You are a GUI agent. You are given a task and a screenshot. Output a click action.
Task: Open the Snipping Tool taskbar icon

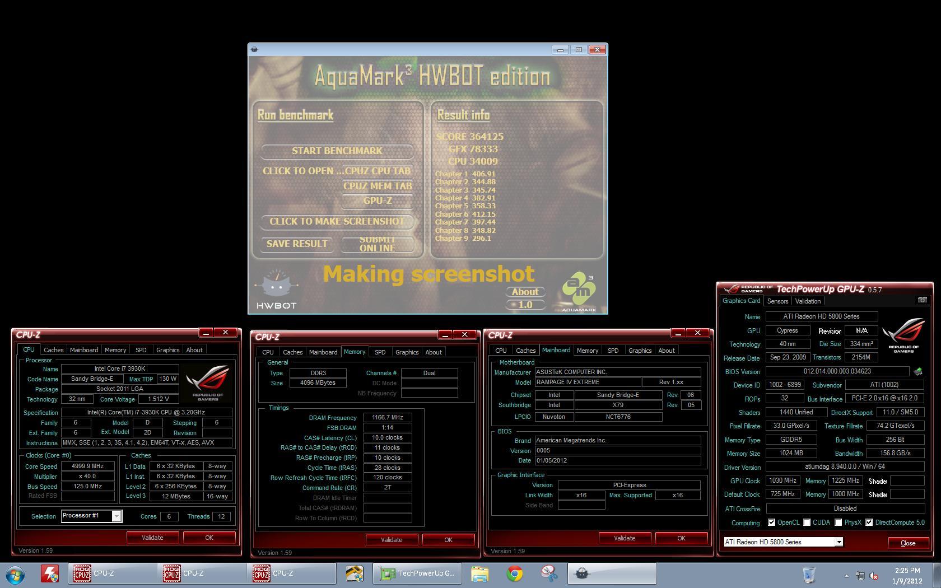point(549,573)
